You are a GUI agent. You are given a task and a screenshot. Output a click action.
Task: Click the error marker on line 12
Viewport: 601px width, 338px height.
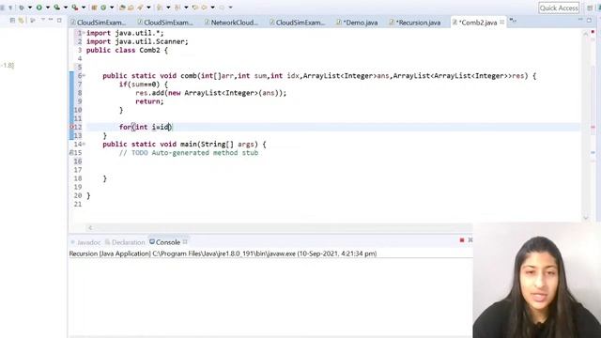tap(71, 127)
